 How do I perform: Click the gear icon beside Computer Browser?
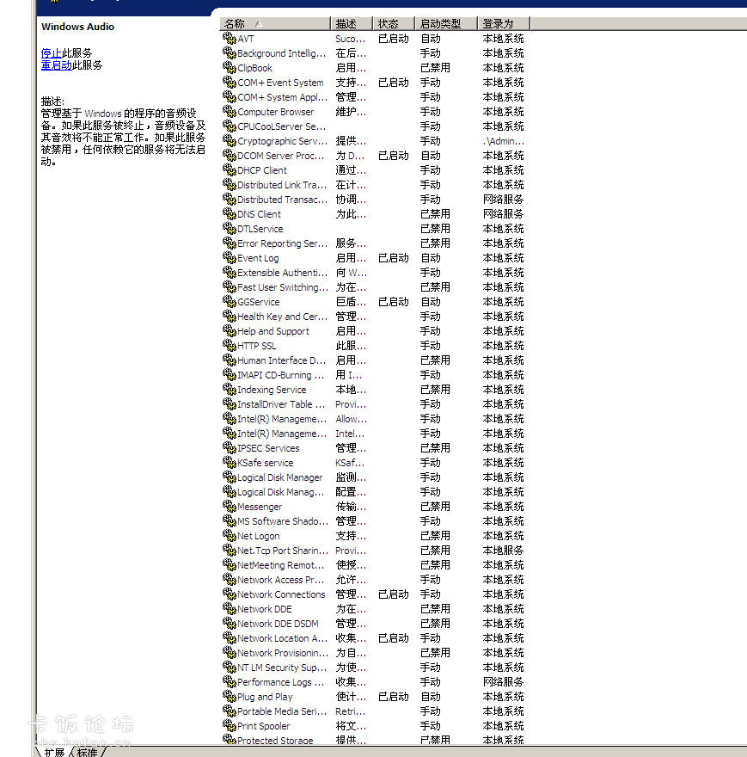(230, 112)
